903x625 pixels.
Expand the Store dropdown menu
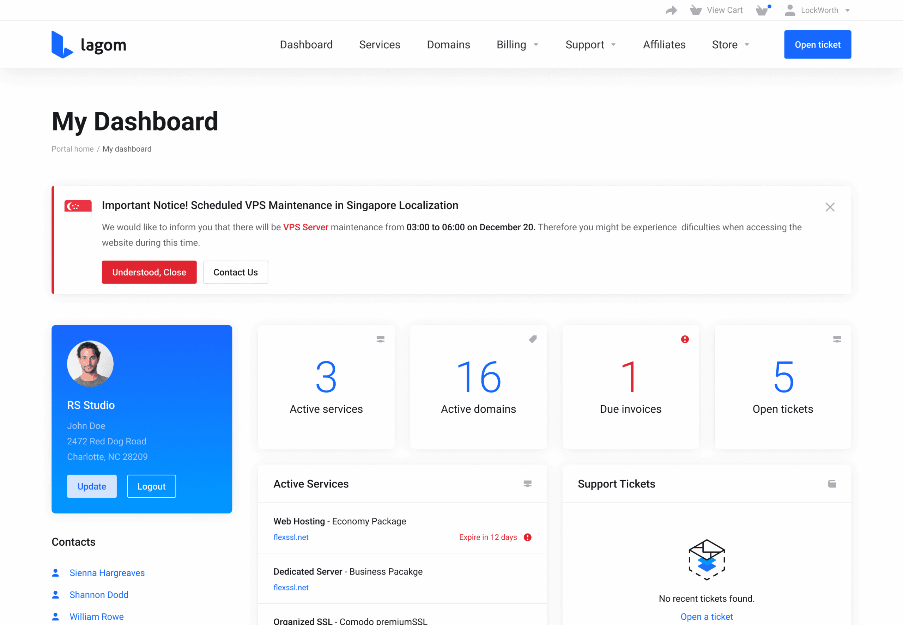[730, 45]
